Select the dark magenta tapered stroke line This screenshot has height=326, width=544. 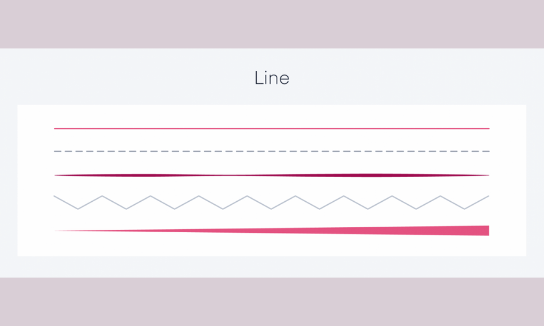pyautogui.click(x=272, y=175)
